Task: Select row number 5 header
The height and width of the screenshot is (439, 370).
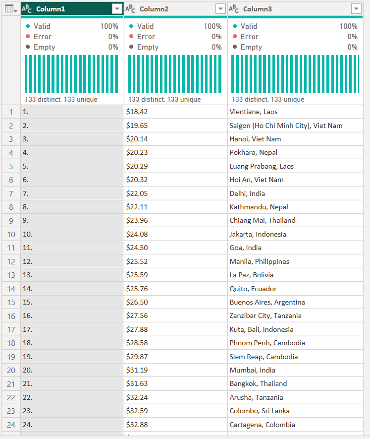Action: click(x=11, y=166)
